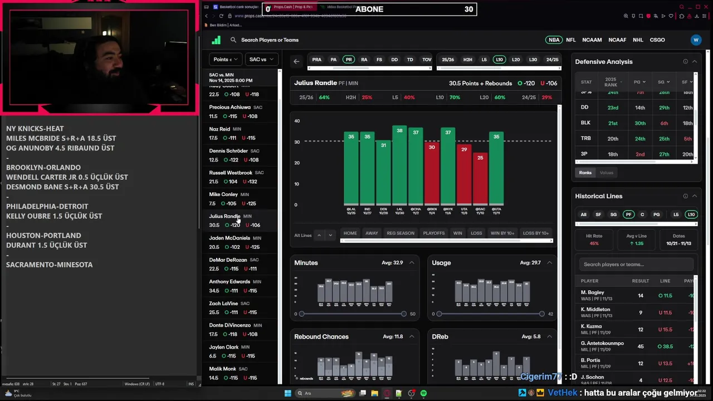Viewport: 713px width, 401px height.
Task: Open Defensive Analysis info icon
Action: point(685,61)
